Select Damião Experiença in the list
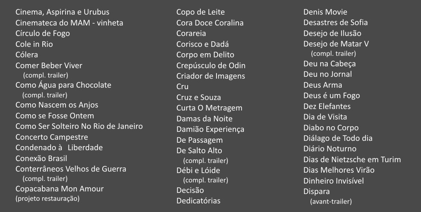The width and height of the screenshot is (421, 212). tap(210, 129)
